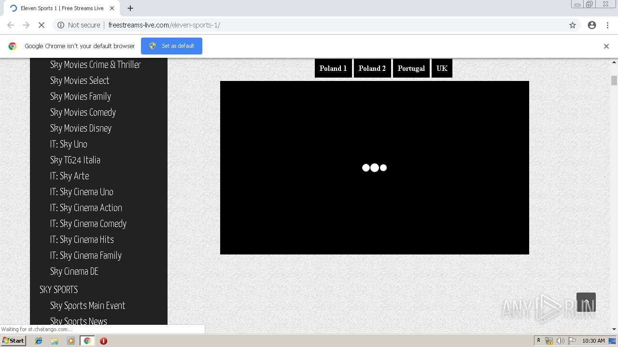Image resolution: width=618 pixels, height=347 pixels.
Task: Open IT: Sky Cinema Family channel
Action: [86, 255]
